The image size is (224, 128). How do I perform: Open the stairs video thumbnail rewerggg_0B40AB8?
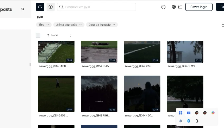pyautogui.click(x=56, y=52)
